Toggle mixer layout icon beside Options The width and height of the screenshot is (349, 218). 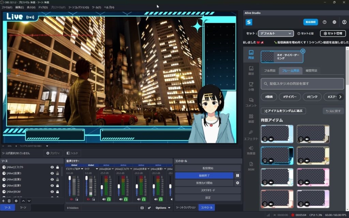click(x=142, y=208)
